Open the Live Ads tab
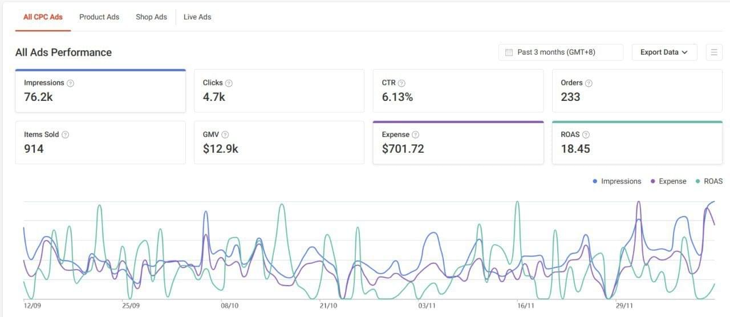730x317 pixels. (x=197, y=17)
